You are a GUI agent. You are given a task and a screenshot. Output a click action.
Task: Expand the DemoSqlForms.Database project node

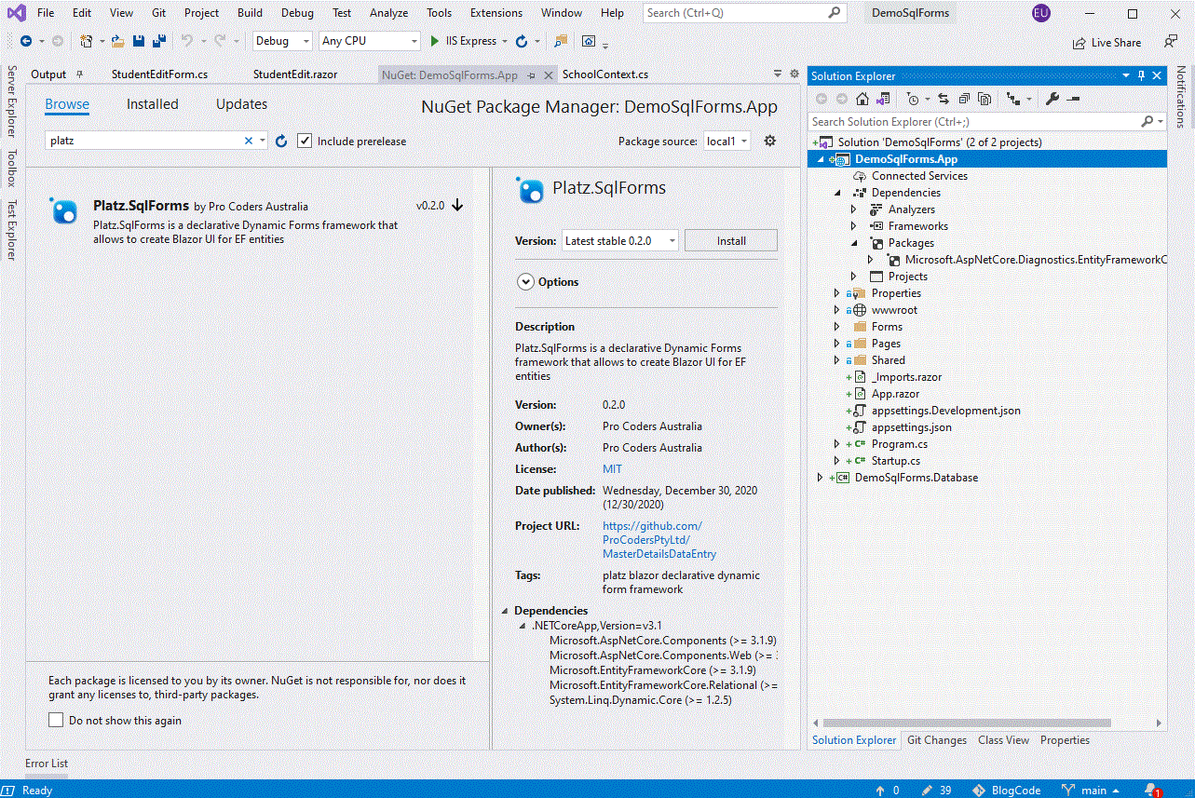(820, 478)
